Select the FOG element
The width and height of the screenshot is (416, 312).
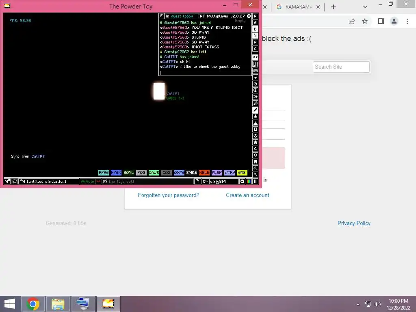[x=141, y=172]
